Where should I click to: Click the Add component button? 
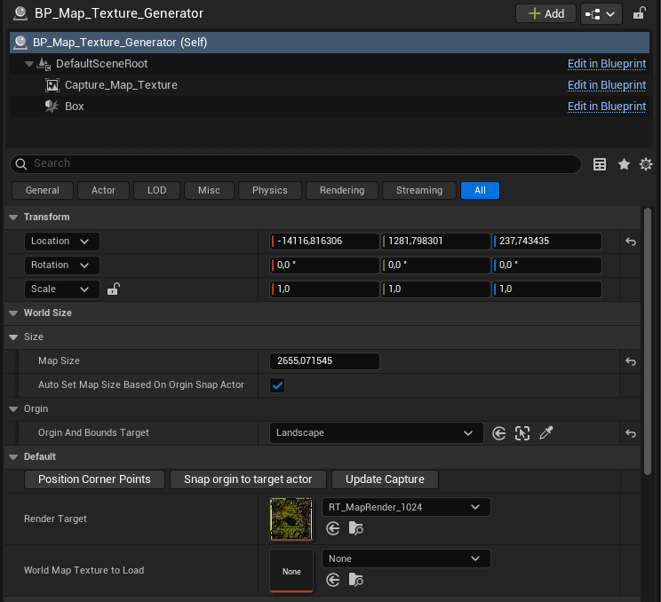546,14
